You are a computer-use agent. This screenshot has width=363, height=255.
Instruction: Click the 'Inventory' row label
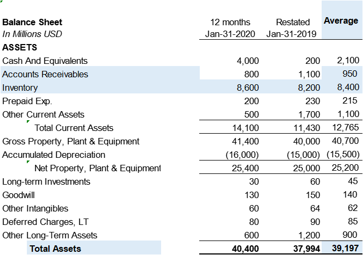click(20, 88)
